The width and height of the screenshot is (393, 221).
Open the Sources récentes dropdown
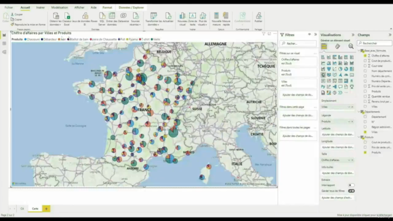[x=135, y=19]
